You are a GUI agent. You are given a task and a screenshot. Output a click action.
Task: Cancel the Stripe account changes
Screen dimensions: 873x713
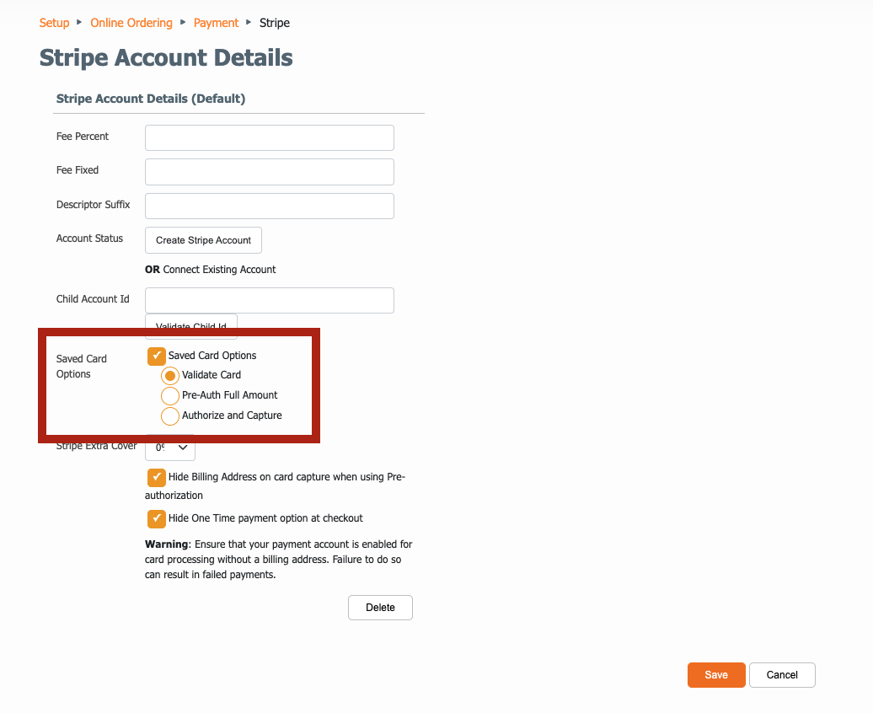782,675
